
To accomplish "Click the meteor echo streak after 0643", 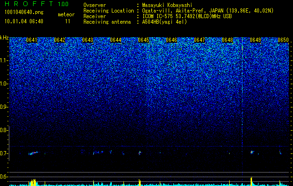I will click(x=98, y=153).
